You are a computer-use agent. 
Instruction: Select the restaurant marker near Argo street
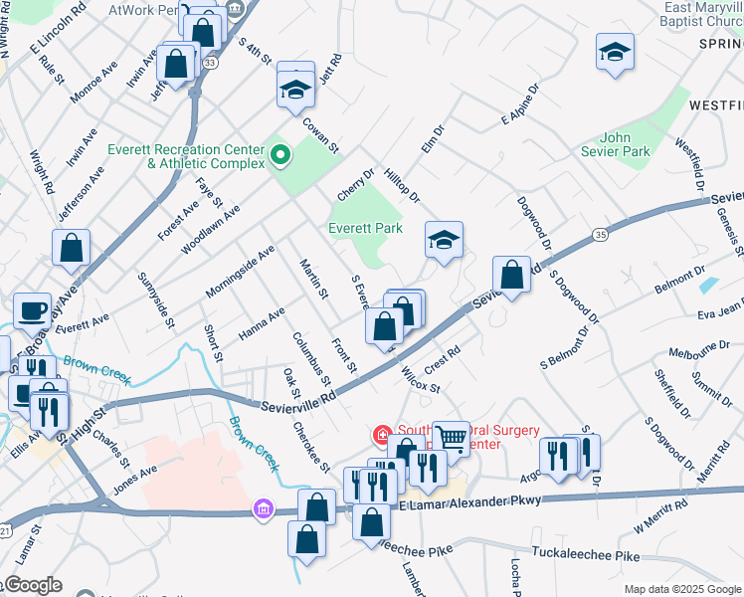[558, 458]
